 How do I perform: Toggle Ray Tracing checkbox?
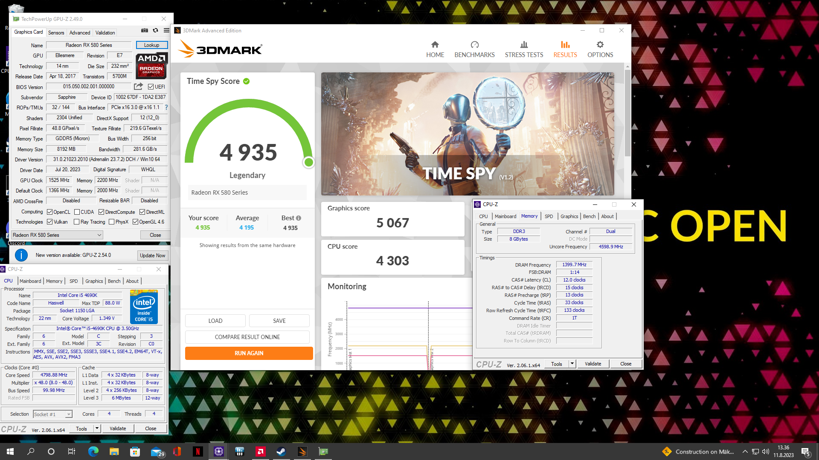tap(77, 222)
